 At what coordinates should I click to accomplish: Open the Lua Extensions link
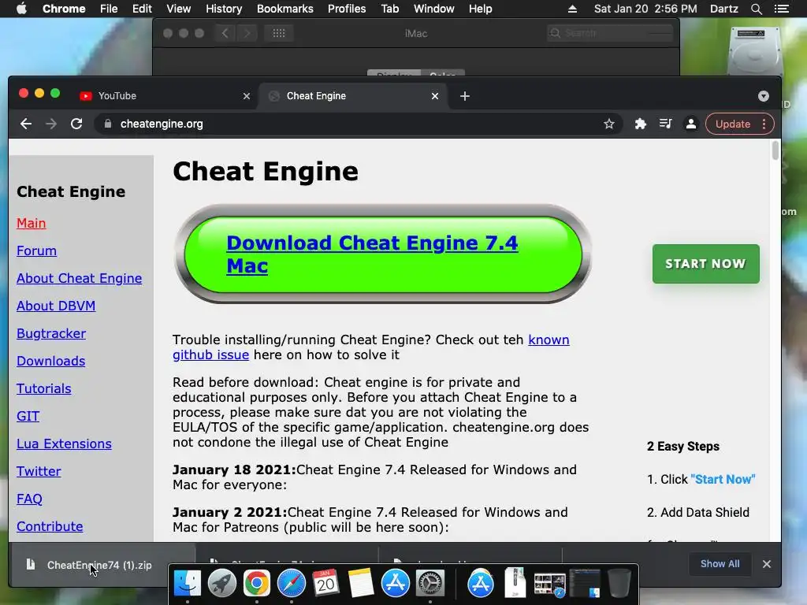pyautogui.click(x=64, y=444)
